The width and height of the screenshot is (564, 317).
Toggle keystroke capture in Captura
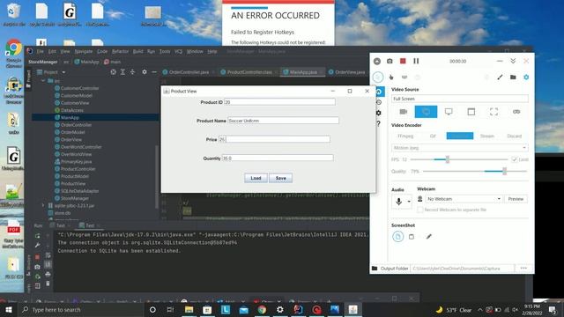click(x=404, y=77)
